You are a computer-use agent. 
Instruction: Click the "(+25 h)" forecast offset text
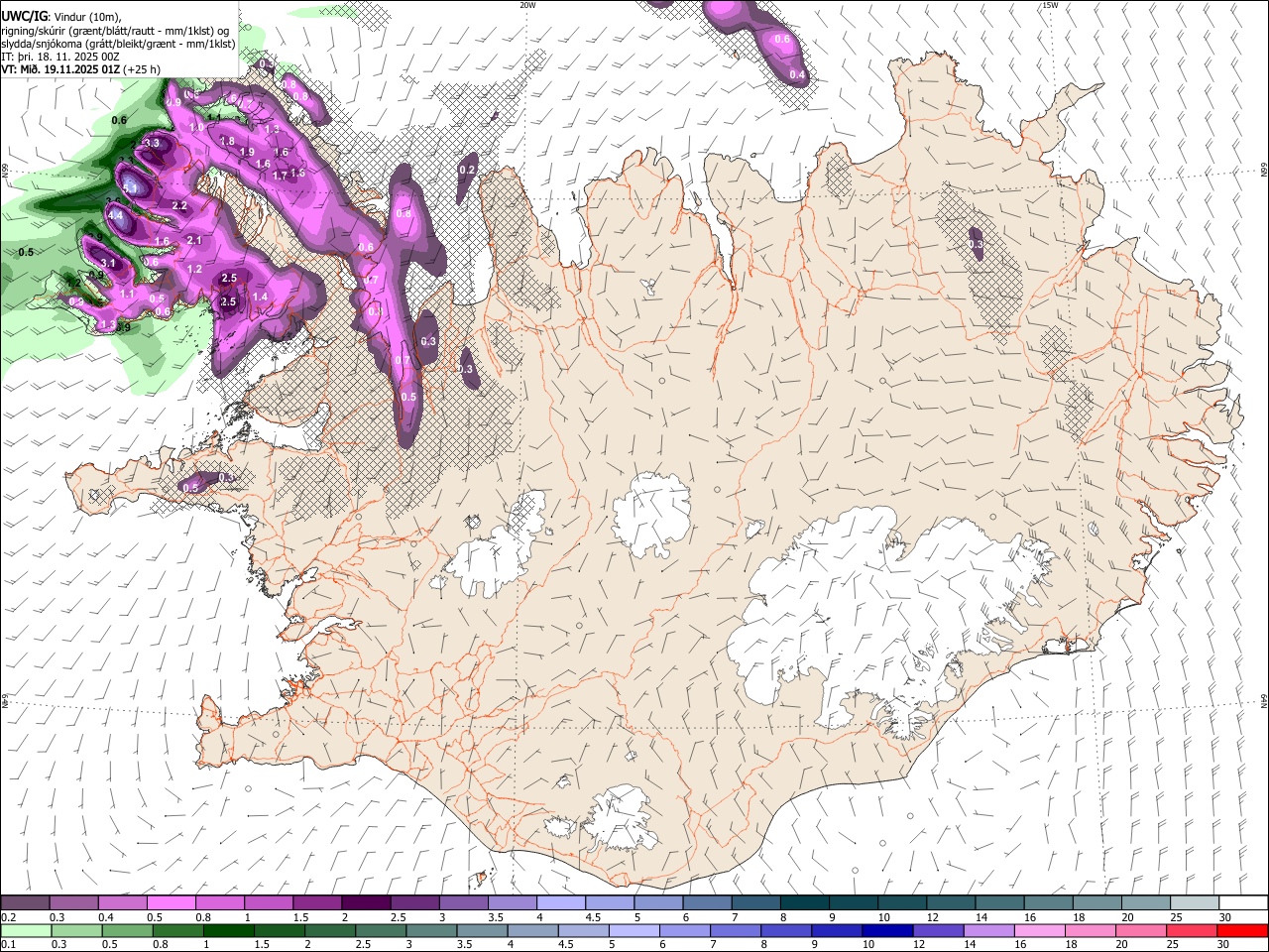[x=143, y=69]
